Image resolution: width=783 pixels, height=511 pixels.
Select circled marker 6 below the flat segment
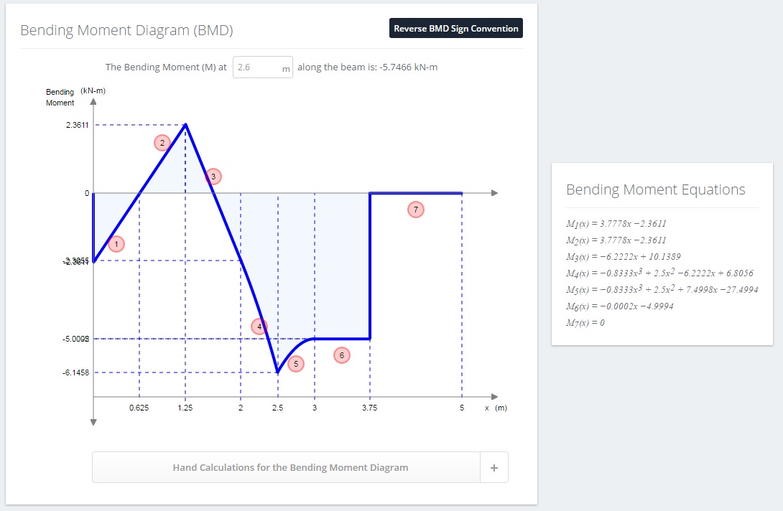click(x=341, y=355)
